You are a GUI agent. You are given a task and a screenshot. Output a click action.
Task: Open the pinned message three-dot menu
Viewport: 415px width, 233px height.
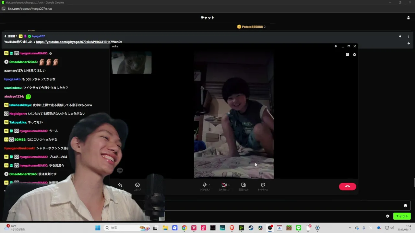pyautogui.click(x=409, y=36)
